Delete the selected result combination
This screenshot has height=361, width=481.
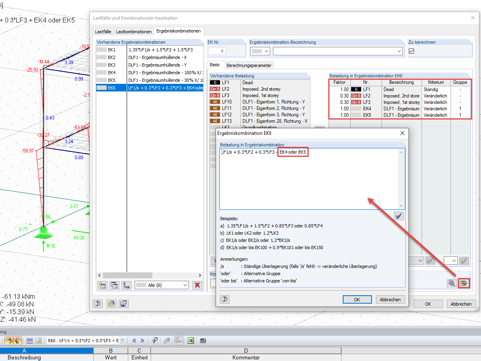coord(197,285)
